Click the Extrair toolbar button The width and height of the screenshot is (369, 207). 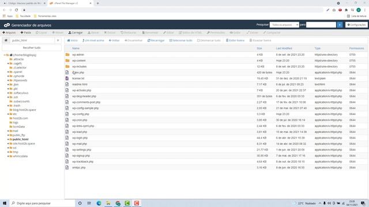pyautogui.click(x=253, y=33)
